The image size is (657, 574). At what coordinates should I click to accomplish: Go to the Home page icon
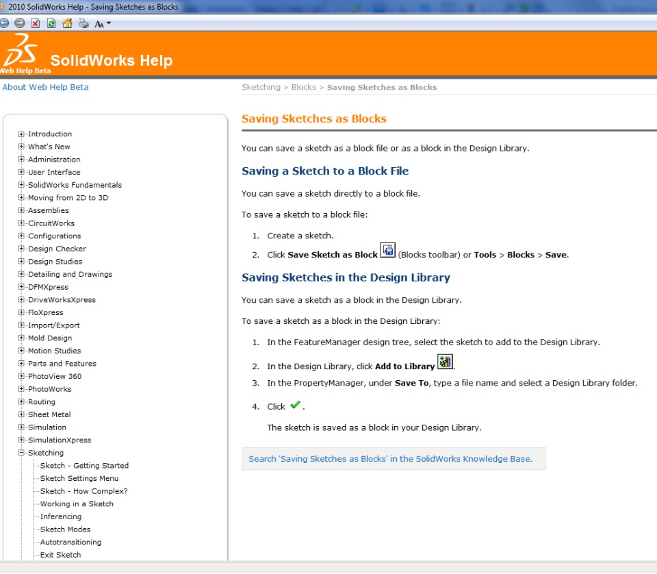click(67, 23)
